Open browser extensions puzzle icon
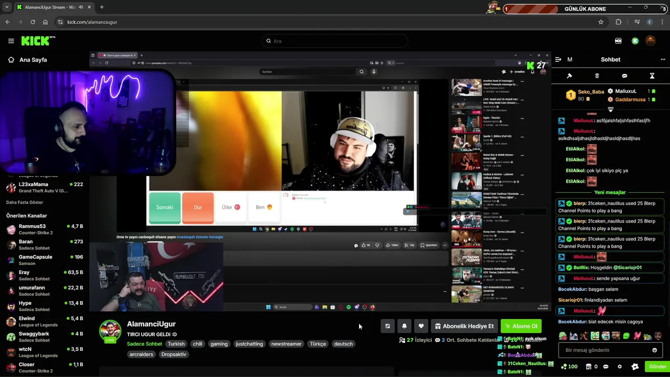The height and width of the screenshot is (377, 670). click(x=619, y=22)
